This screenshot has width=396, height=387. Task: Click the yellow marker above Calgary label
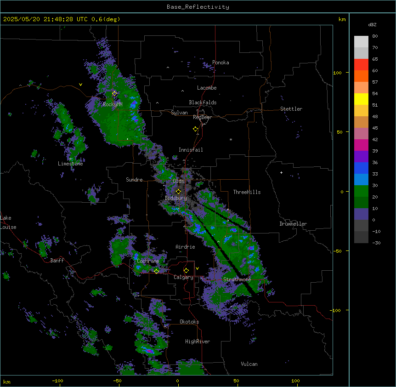coord(186,271)
